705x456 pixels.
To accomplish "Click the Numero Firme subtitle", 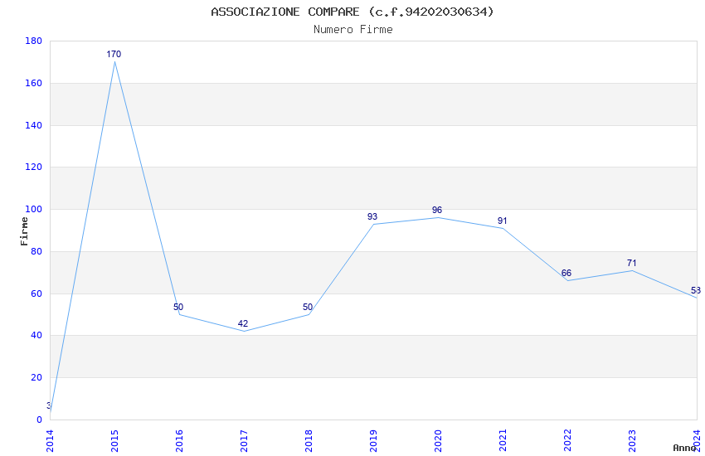I will click(x=353, y=30).
